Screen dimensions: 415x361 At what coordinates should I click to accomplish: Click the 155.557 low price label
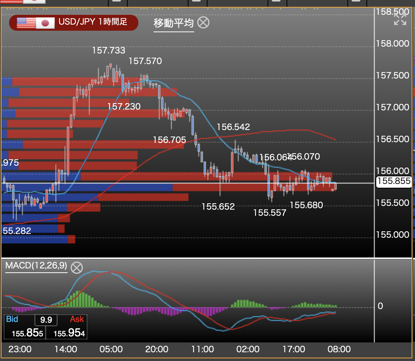[x=269, y=213]
